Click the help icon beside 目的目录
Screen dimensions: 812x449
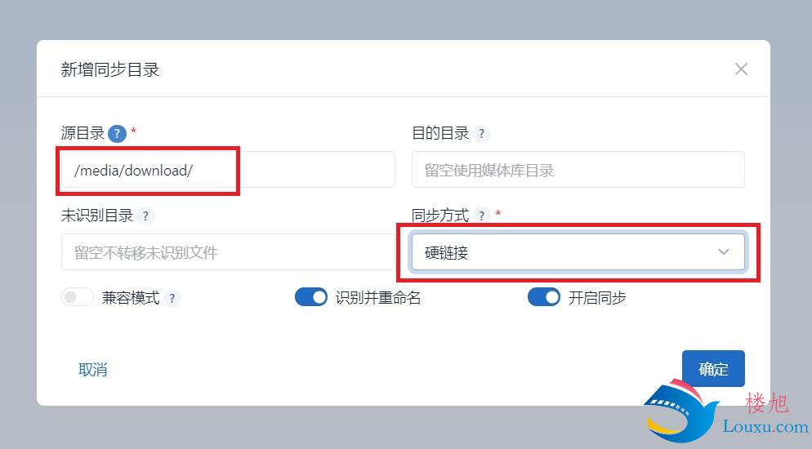(482, 133)
